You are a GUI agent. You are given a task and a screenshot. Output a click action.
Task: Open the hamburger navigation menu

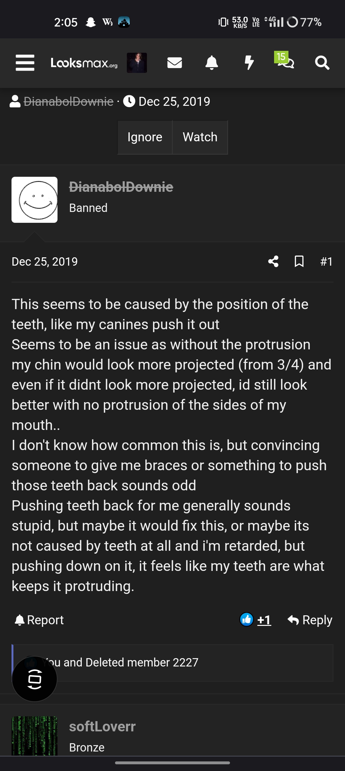point(25,63)
